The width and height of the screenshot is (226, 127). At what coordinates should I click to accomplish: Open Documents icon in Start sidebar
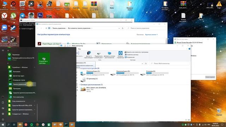[3, 103]
